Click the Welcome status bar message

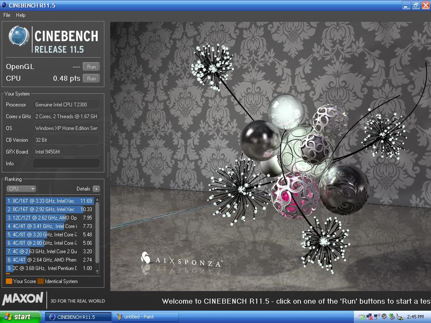click(x=296, y=301)
